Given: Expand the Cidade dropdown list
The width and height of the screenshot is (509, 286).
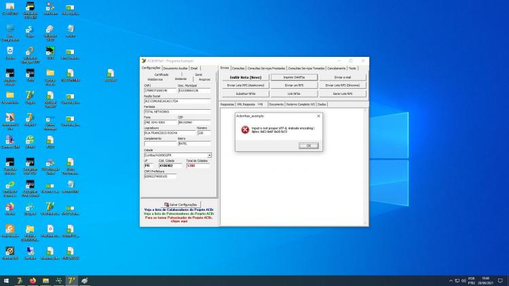Looking at the screenshot, I should tap(210, 155).
